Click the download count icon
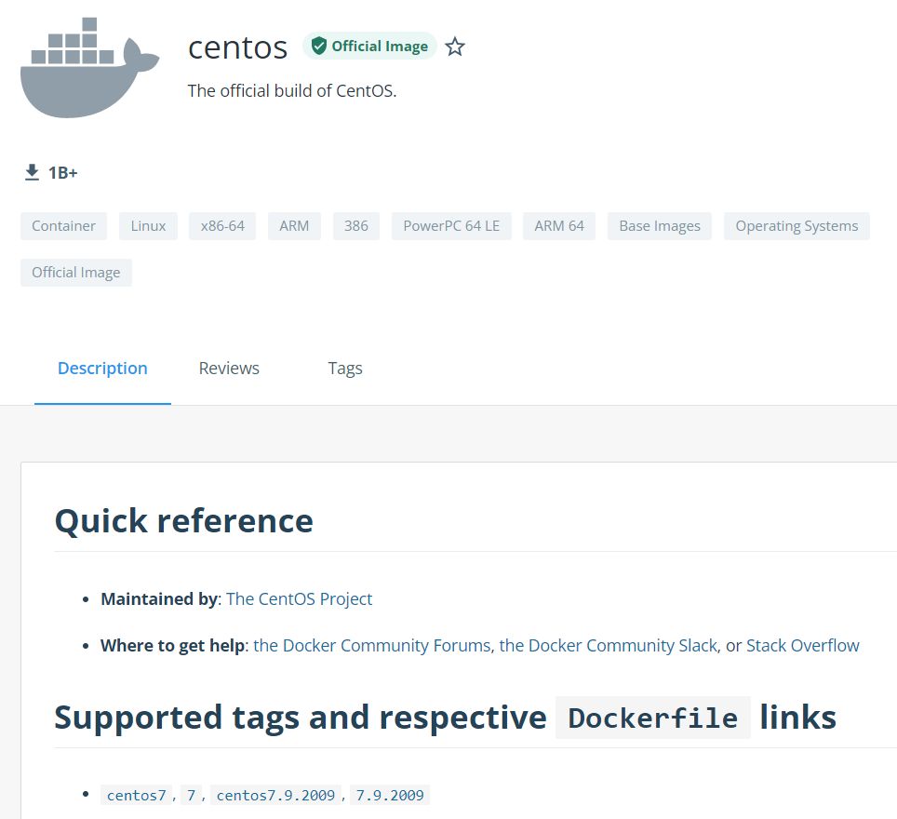The width and height of the screenshot is (897, 819). pos(32,172)
